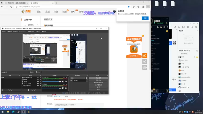
Task: Move selected source down in sources list
Action: pos(35,90)
